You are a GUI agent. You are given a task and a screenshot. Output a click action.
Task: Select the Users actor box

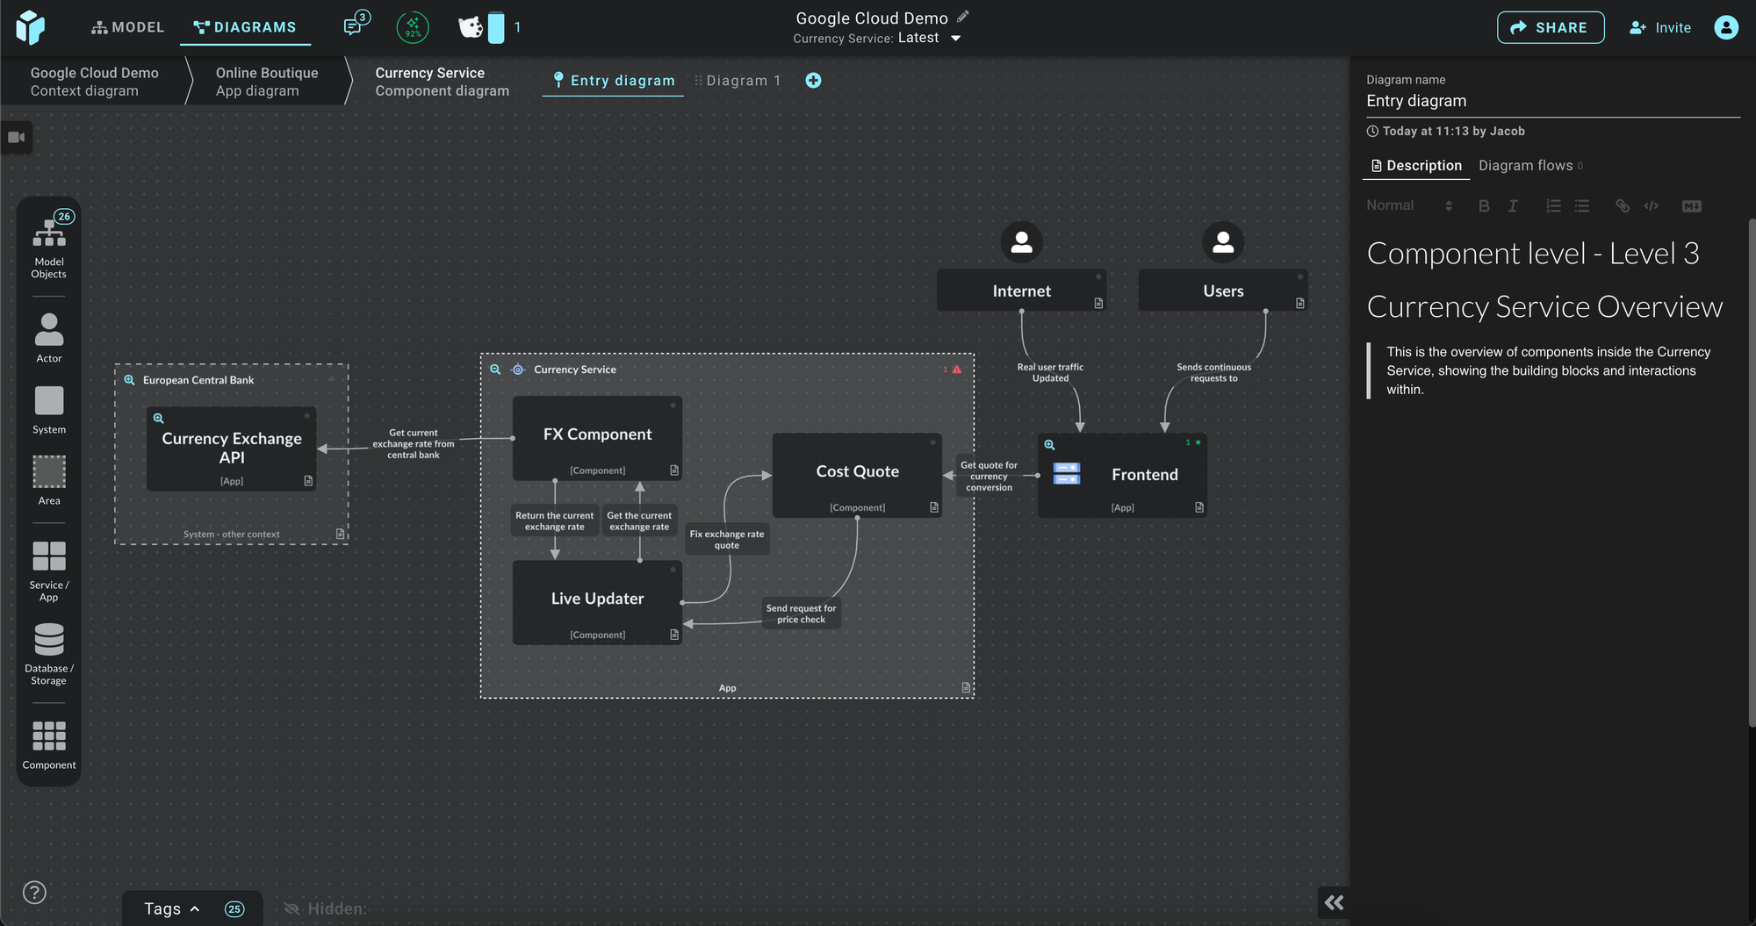tap(1223, 291)
